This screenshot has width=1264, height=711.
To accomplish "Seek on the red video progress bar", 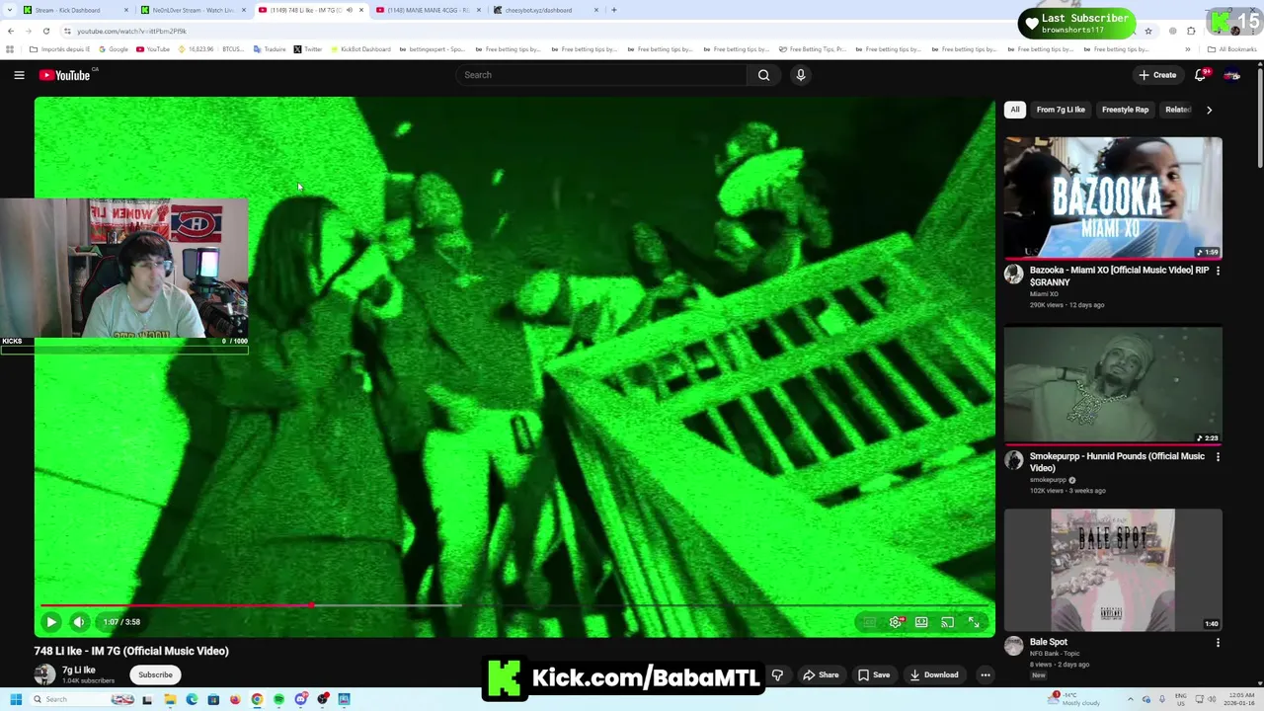I will [514, 605].
